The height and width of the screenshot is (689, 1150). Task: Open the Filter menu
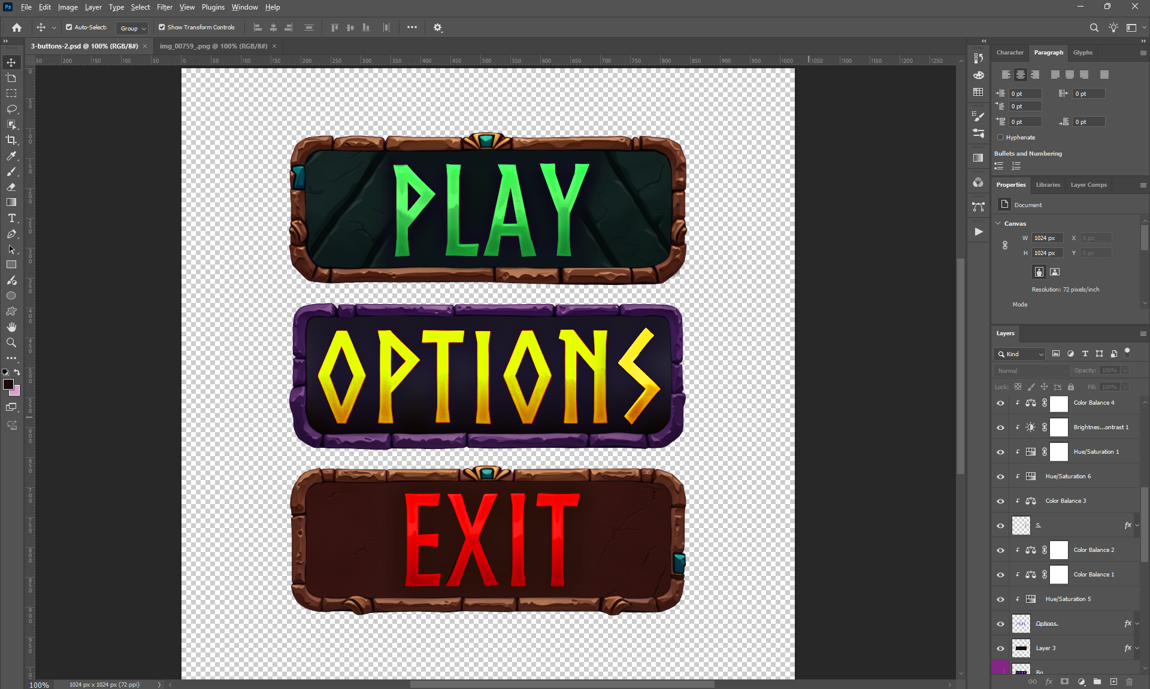click(164, 7)
